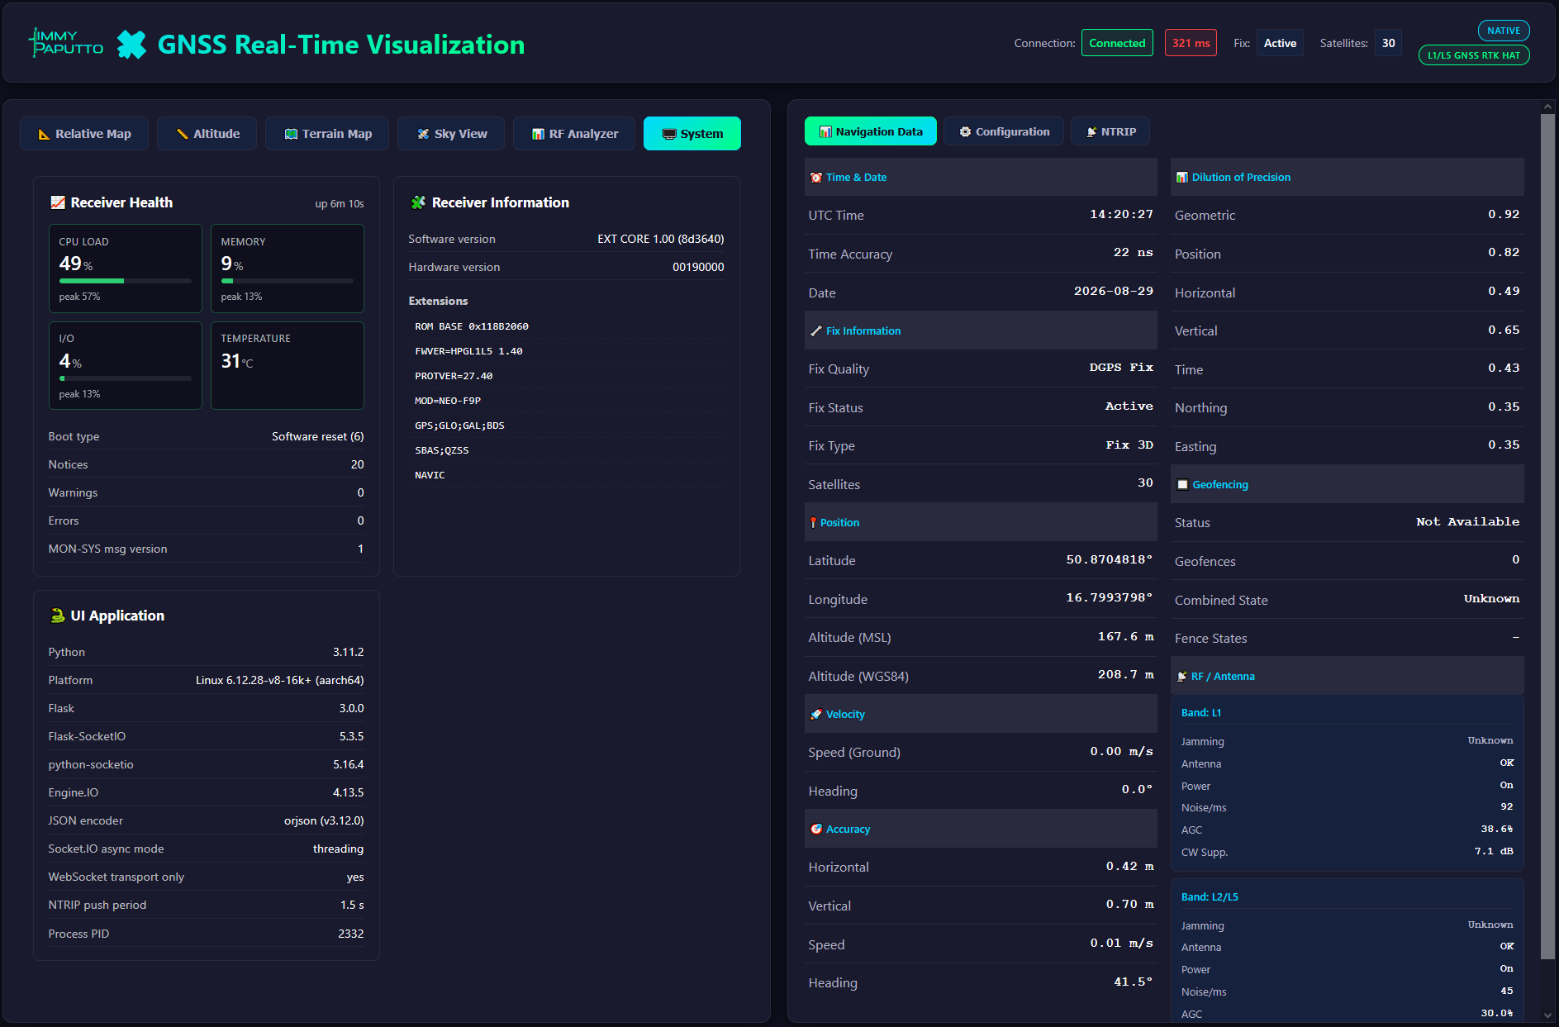This screenshot has width=1559, height=1027.
Task: Click the CPU load progress bar
Action: 126,281
